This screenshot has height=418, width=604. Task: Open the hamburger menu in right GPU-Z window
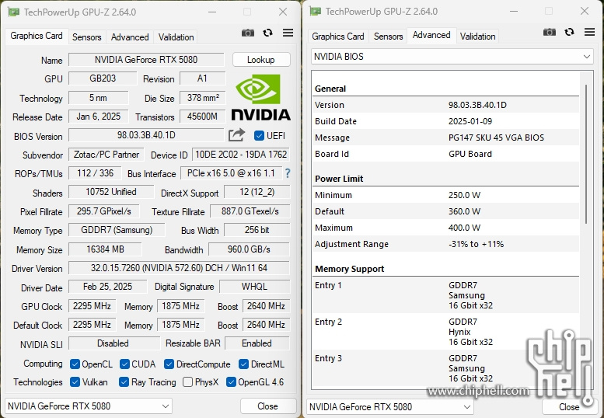click(x=589, y=32)
